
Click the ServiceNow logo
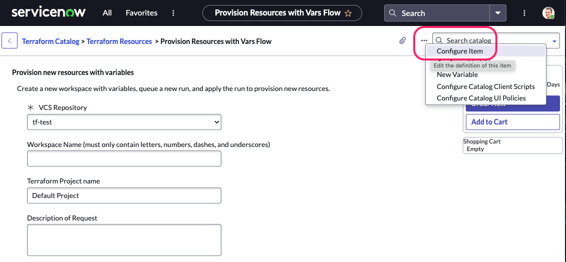point(48,12)
